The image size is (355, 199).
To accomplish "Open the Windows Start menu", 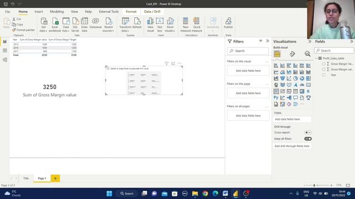I will point(109,193).
